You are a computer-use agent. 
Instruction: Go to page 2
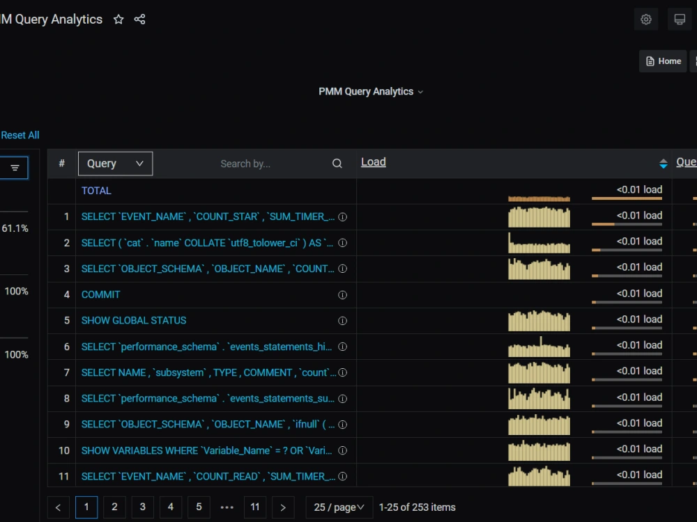114,507
